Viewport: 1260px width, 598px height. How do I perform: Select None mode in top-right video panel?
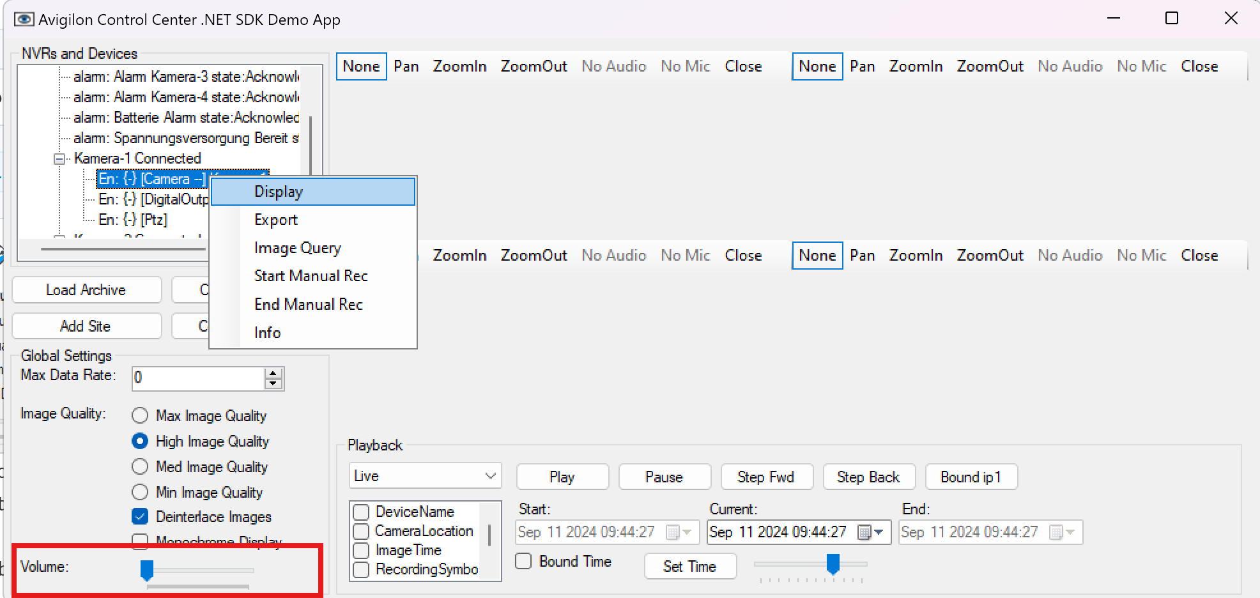pos(818,66)
